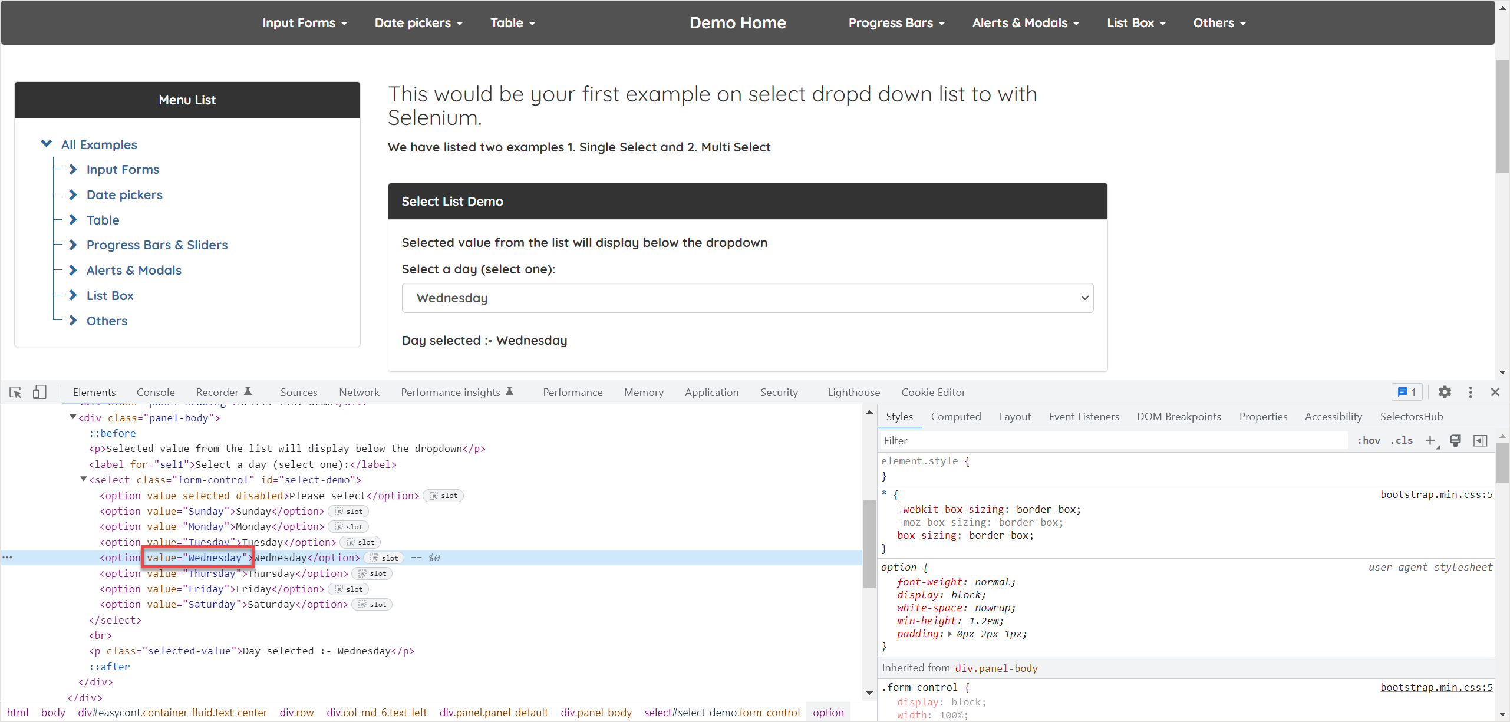Collapse the All Examples tree node
The image size is (1510, 722).
pos(47,144)
